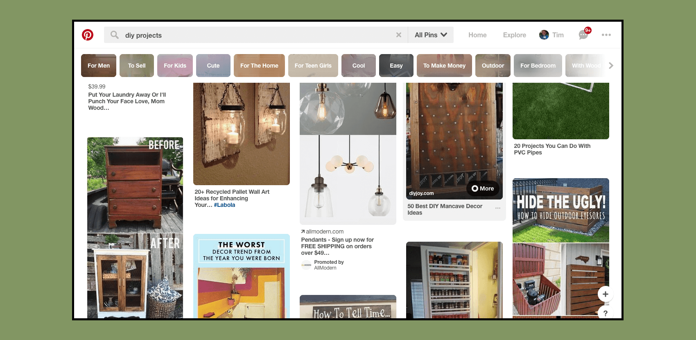The height and width of the screenshot is (340, 696).
Task: Open the messages notification icon
Action: 583,35
